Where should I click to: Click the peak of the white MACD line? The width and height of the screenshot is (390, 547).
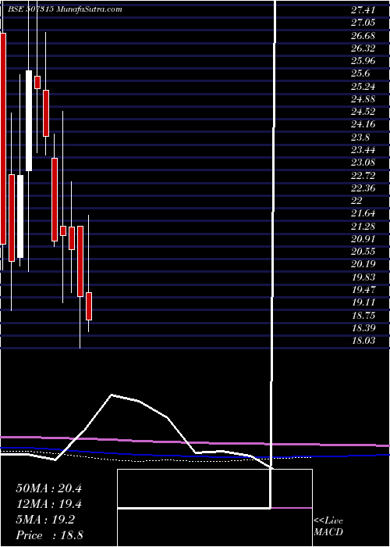pyautogui.click(x=112, y=395)
